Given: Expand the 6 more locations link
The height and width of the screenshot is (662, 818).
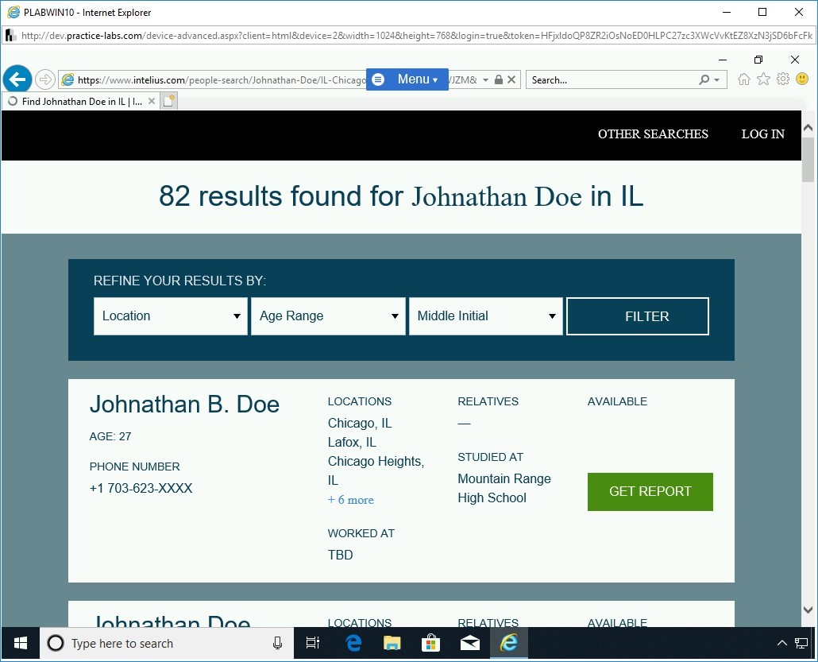Looking at the screenshot, I should [x=351, y=499].
